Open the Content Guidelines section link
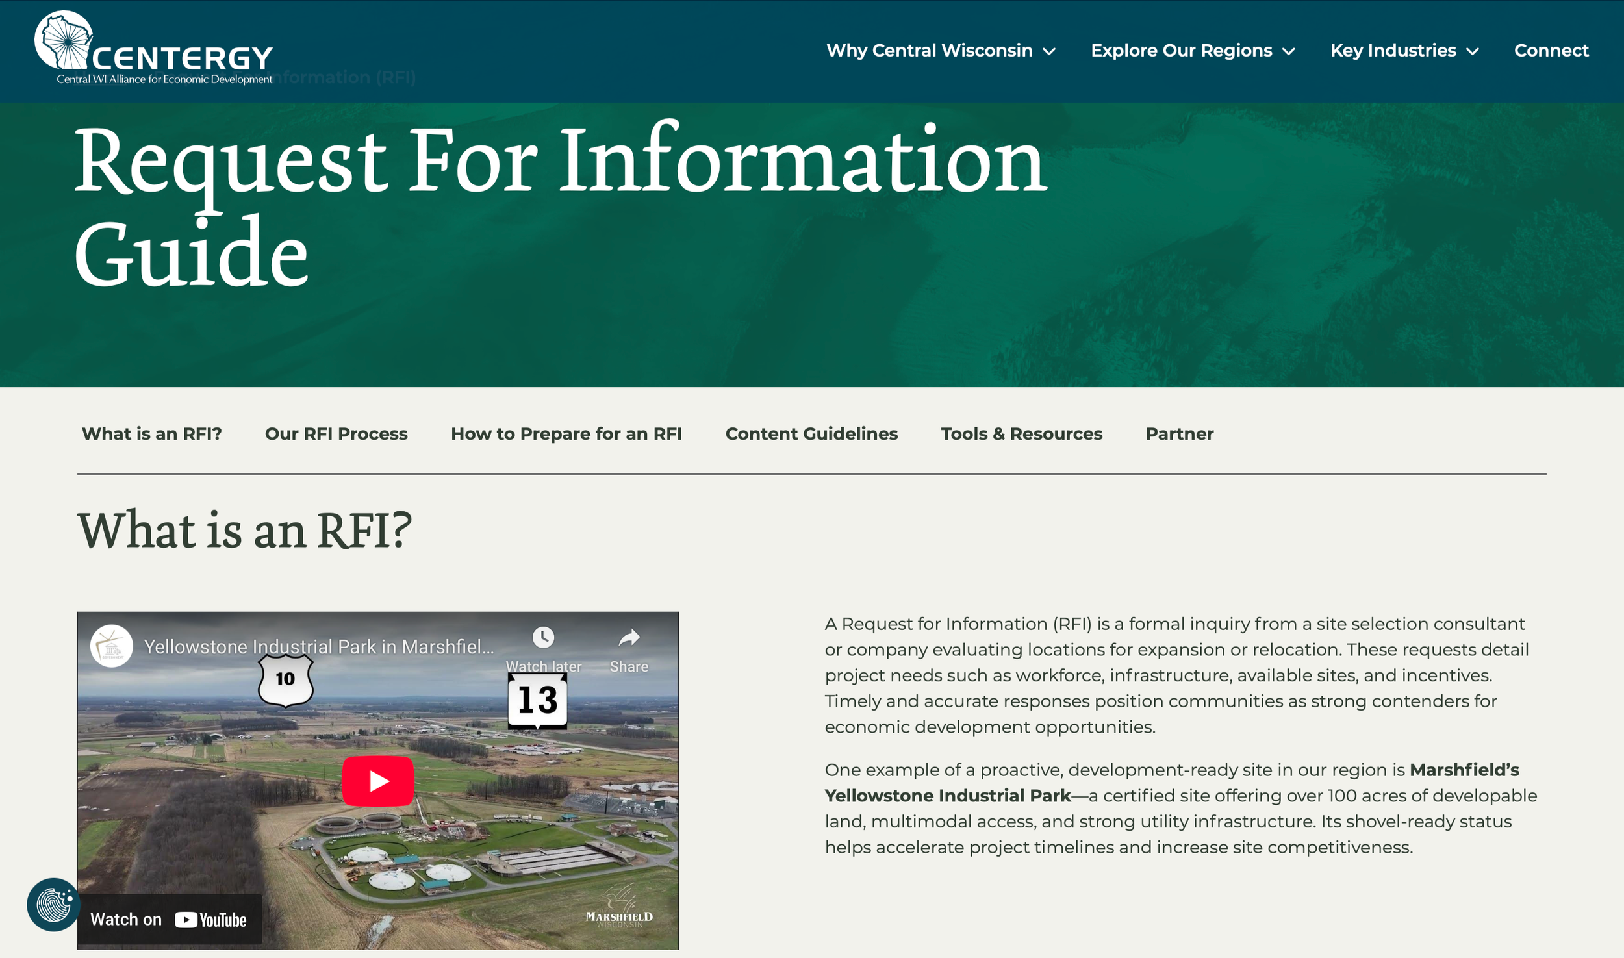 [811, 433]
